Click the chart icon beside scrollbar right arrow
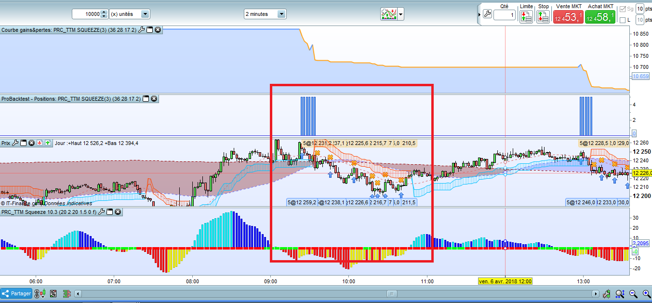The image size is (652, 303). click(x=607, y=293)
